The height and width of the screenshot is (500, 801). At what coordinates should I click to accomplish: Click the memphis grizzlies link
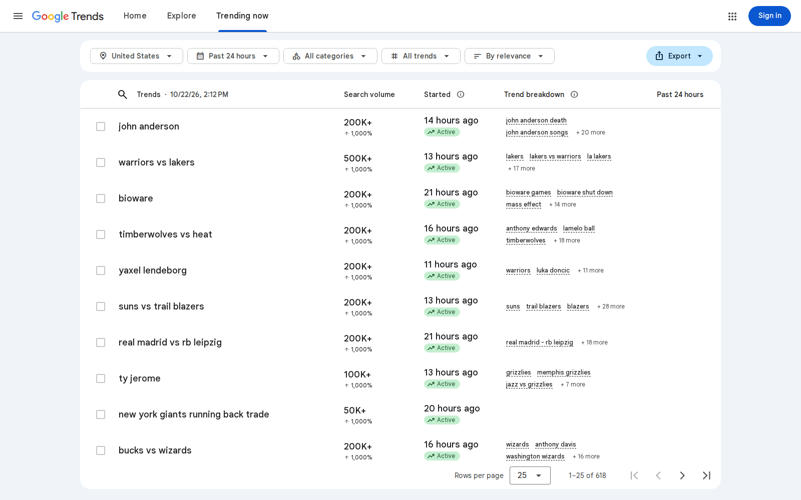coord(564,372)
